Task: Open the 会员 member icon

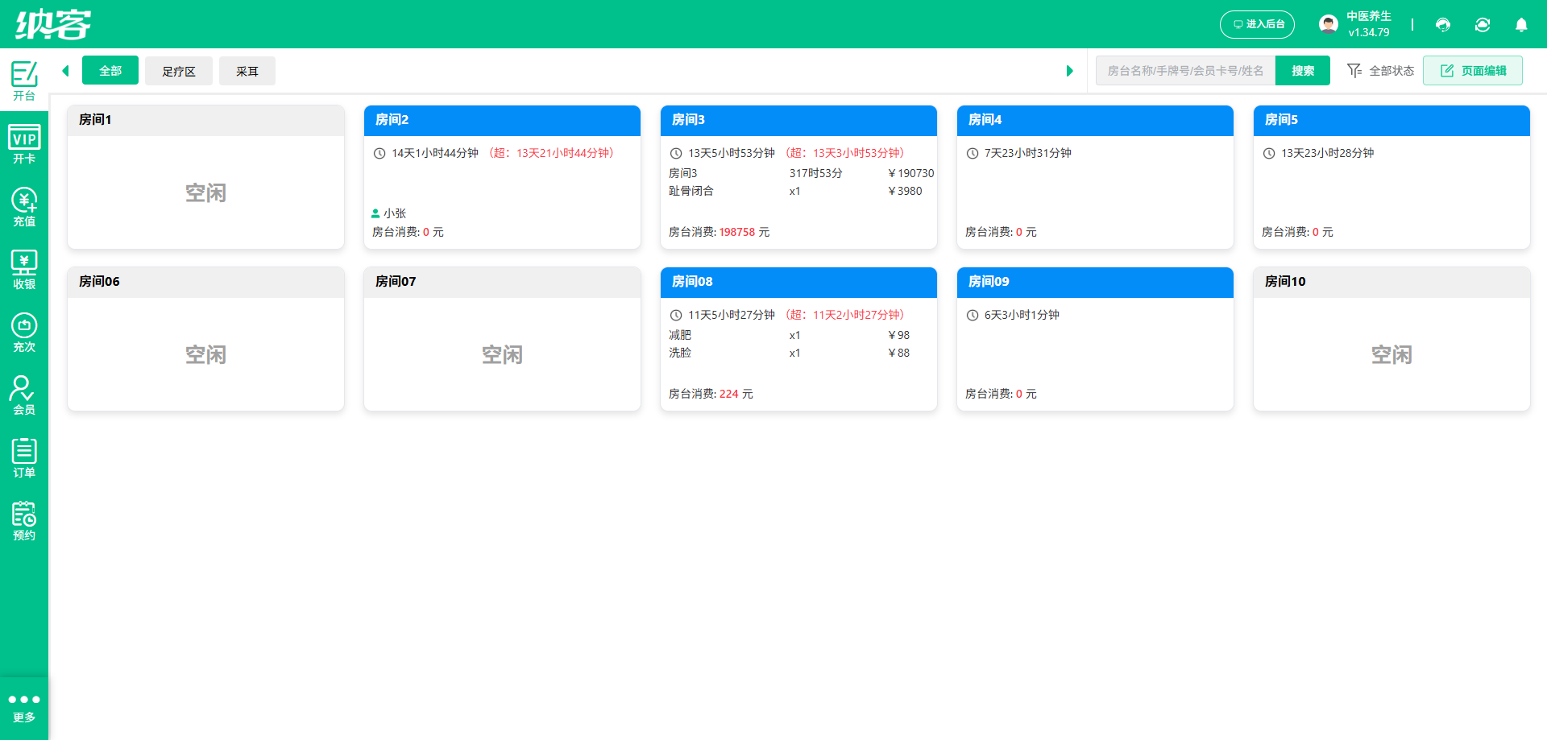Action: click(24, 395)
